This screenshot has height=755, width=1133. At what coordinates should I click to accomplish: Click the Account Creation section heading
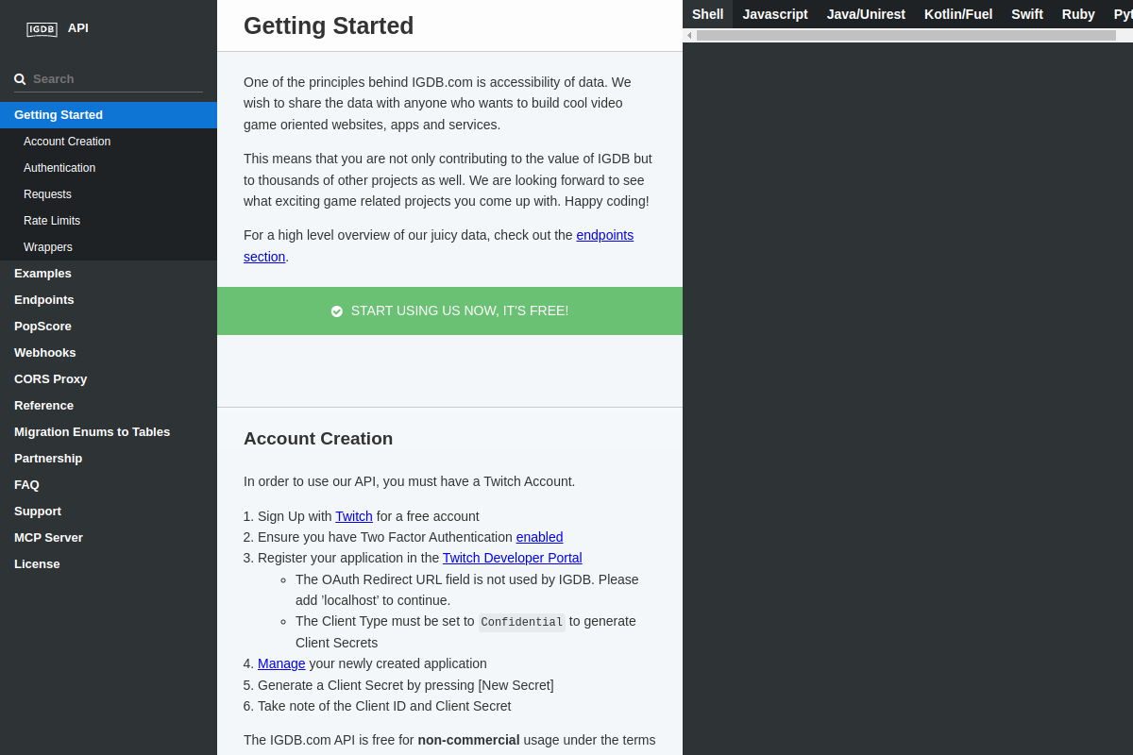coord(318,438)
